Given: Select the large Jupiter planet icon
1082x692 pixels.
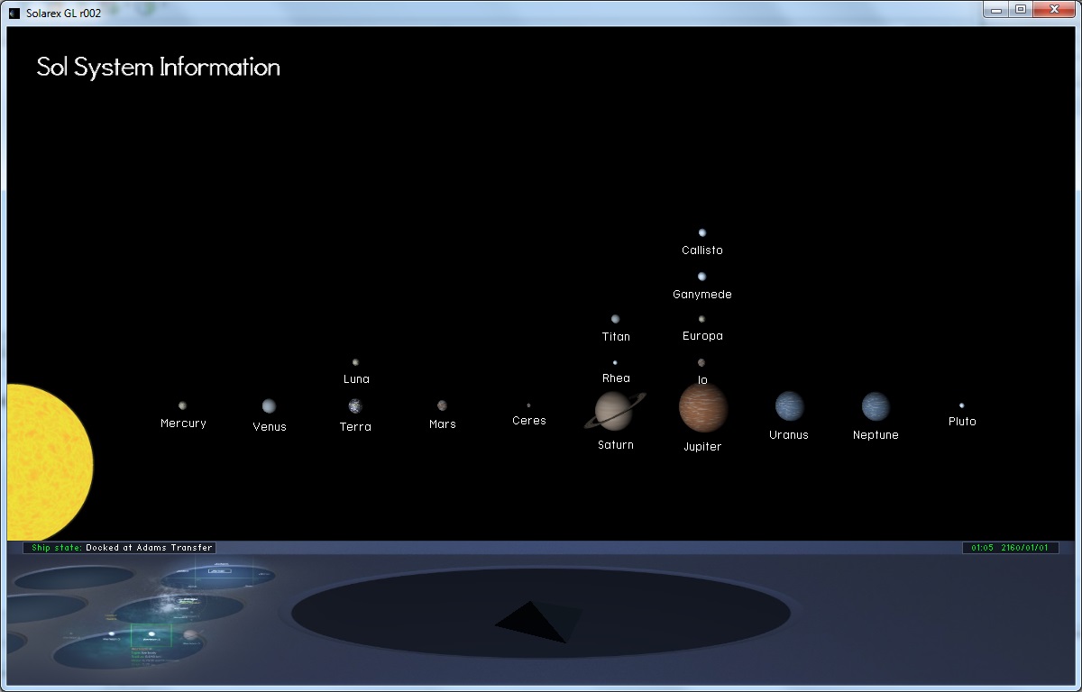Looking at the screenshot, I should pos(702,407).
